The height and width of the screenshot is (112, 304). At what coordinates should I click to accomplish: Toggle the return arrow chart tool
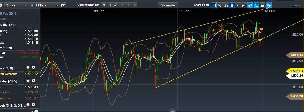[213, 5]
